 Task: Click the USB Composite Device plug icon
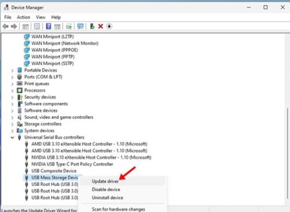[27, 171]
